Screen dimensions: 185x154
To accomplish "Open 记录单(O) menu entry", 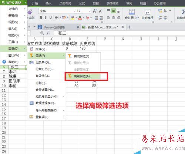I will [47, 63].
